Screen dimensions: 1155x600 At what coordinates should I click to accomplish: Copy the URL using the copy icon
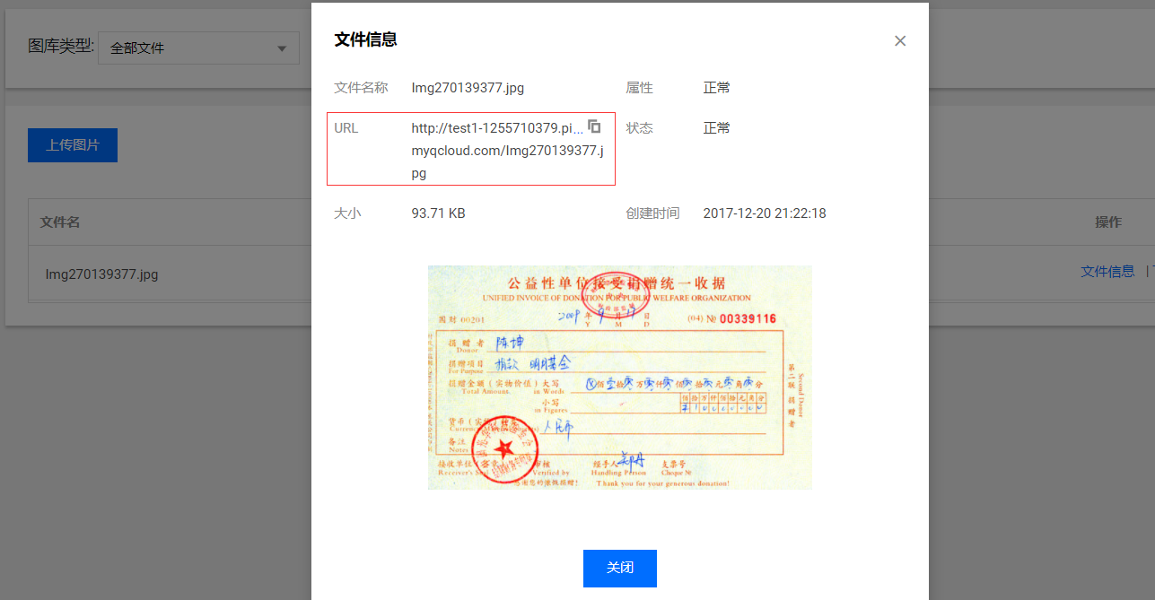tap(594, 126)
